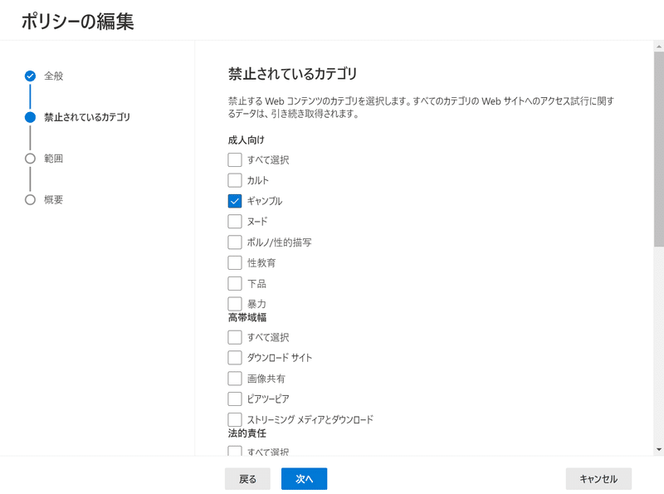Viewport: 664px width, 494px height.
Task: Tick the 暴力 checkbox
Action: 235,303
